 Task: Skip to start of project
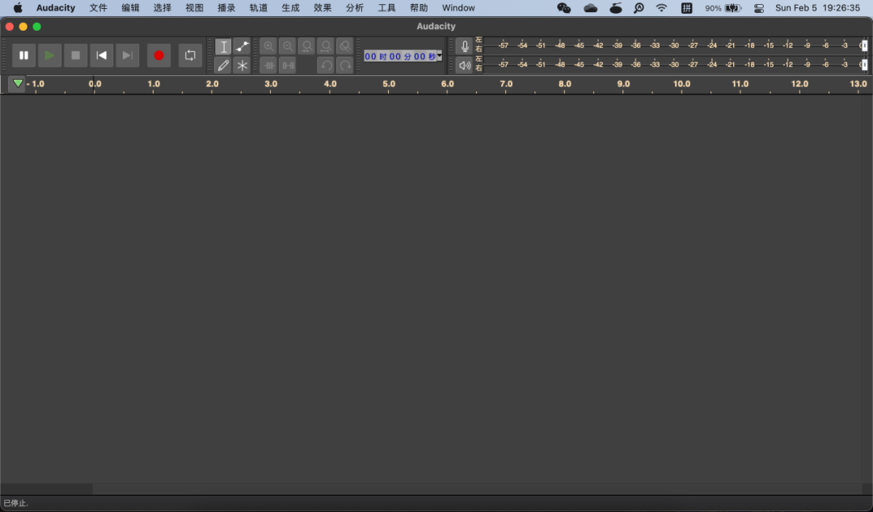[101, 55]
